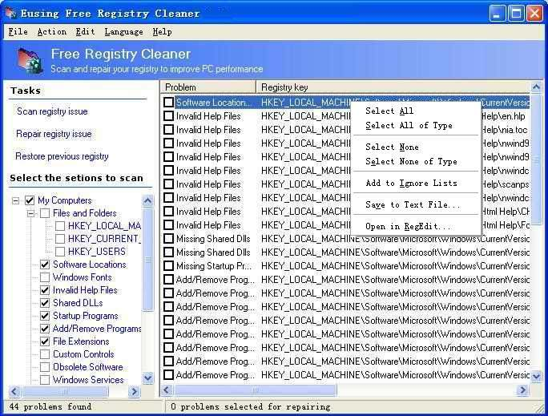Screen dimensions: 548x416
Task: Click the results horizontal scrollbar thumb
Action: coord(255,390)
